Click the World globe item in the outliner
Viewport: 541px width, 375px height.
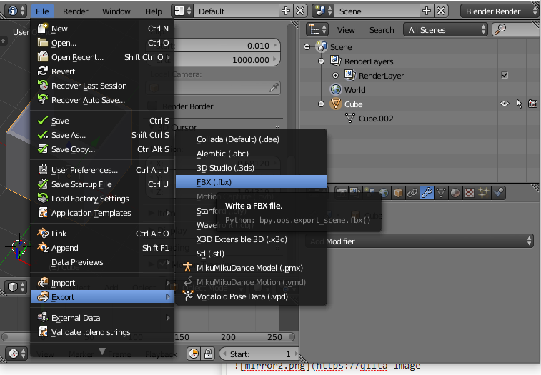coord(336,90)
